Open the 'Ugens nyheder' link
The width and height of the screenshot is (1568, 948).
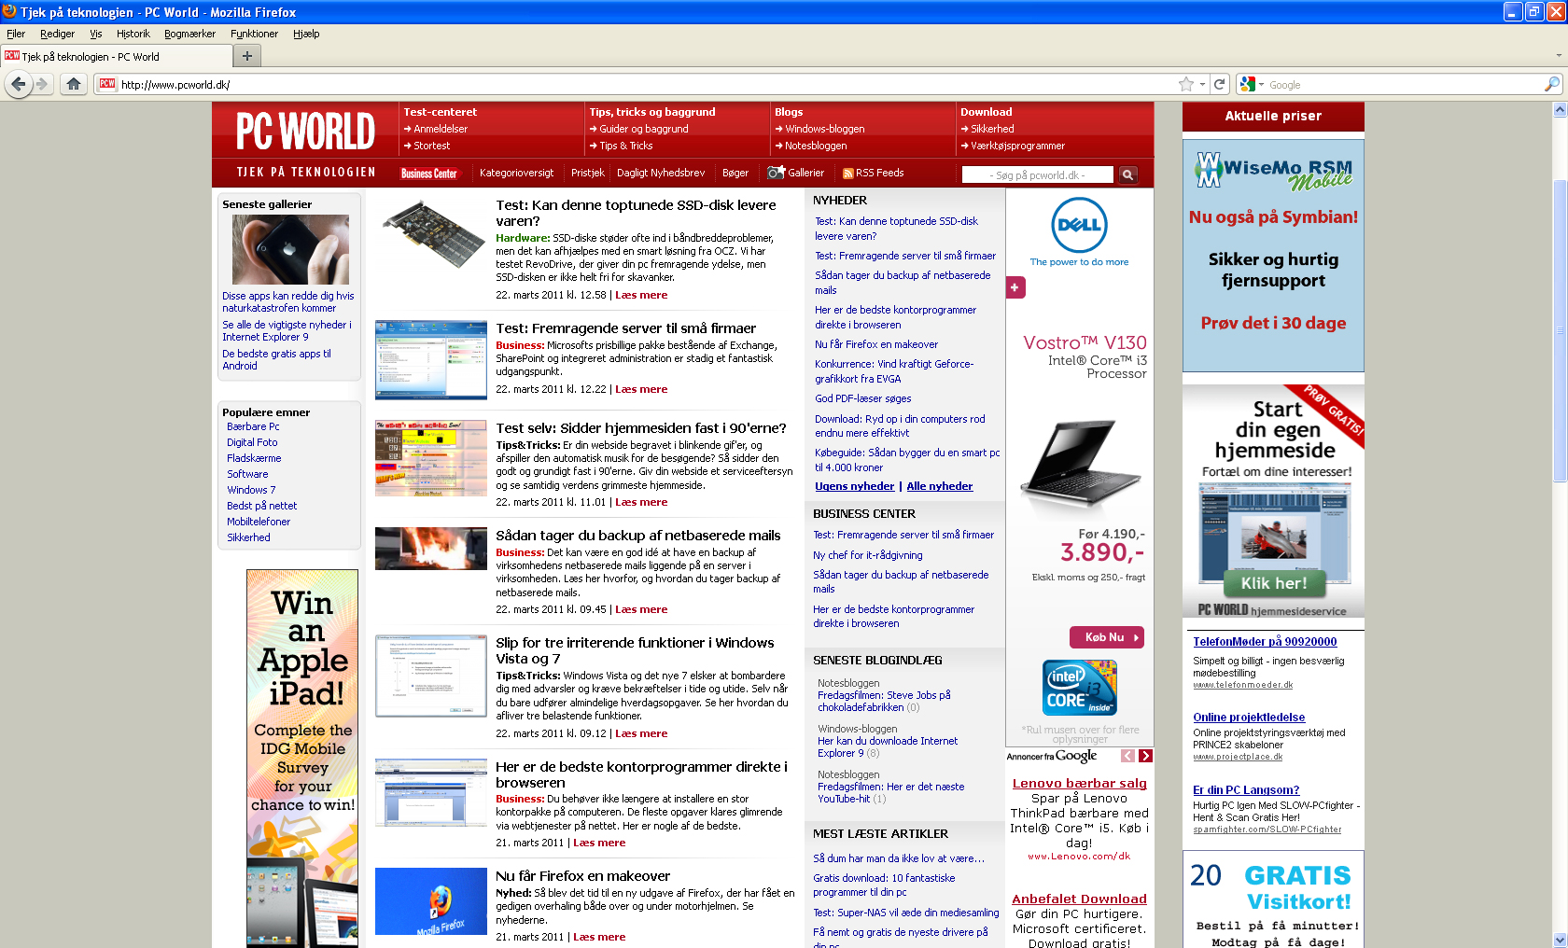click(x=854, y=486)
